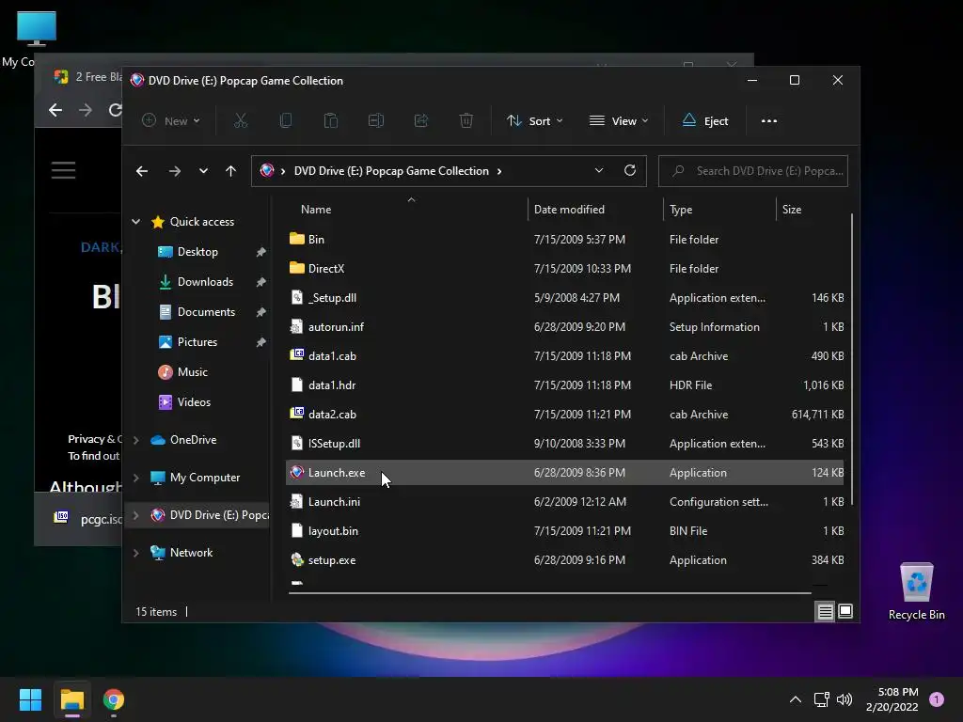Select the Launch.exe application

coord(564,473)
